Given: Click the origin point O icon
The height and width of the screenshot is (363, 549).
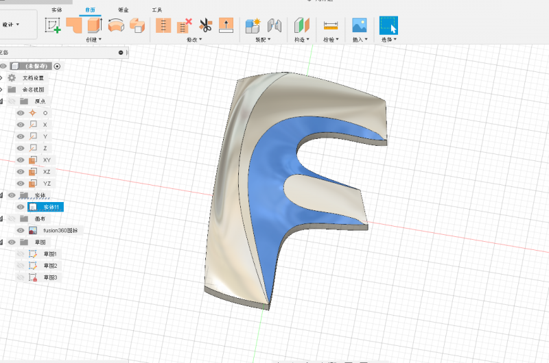Looking at the screenshot, I should point(32,113).
